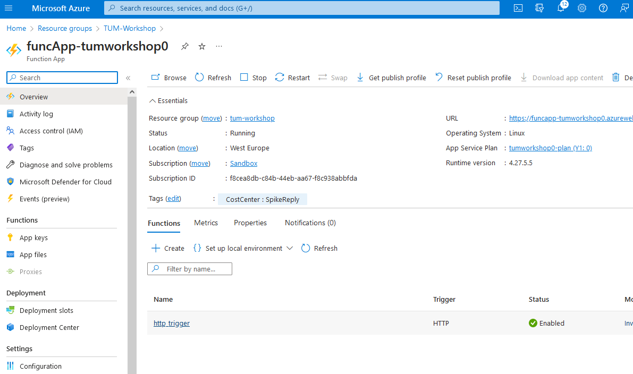Viewport: 633px width, 374px height.
Task: Switch to the Functions tab
Action: 164,223
